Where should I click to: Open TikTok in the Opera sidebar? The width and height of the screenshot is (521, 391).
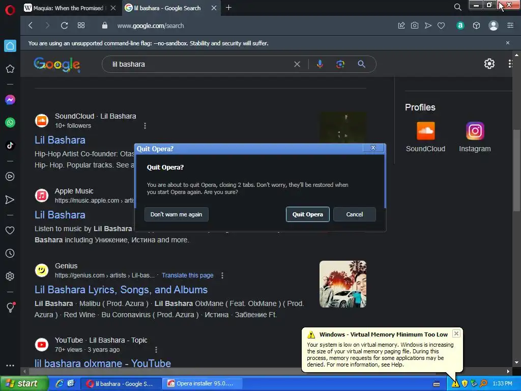coord(10,145)
